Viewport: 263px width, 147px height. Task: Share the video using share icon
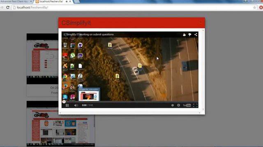point(196,34)
